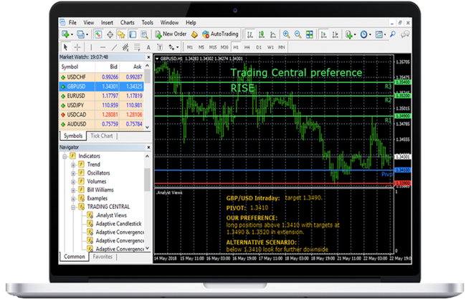Switch timeframe to D1
466x299 pixels.
click(259, 47)
